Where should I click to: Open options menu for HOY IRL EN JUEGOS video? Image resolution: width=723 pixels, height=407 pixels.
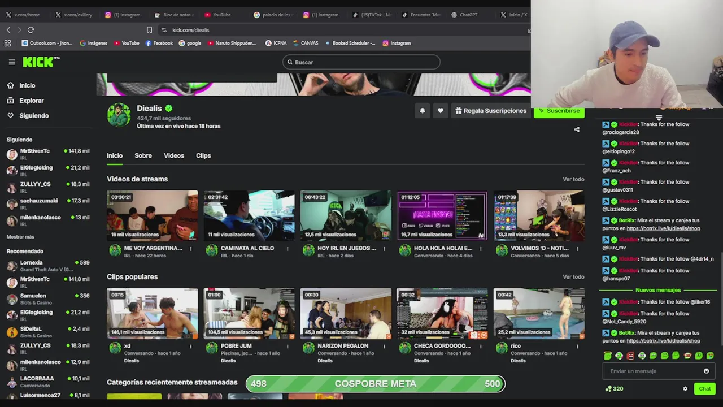pyautogui.click(x=384, y=249)
